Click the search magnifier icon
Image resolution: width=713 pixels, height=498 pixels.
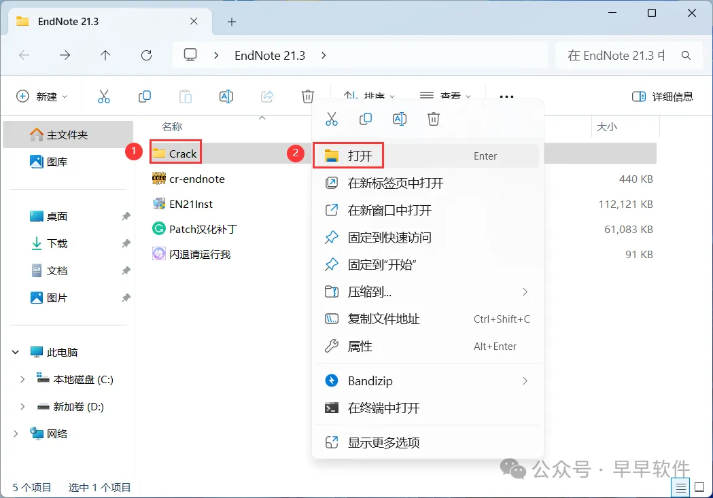(x=686, y=56)
